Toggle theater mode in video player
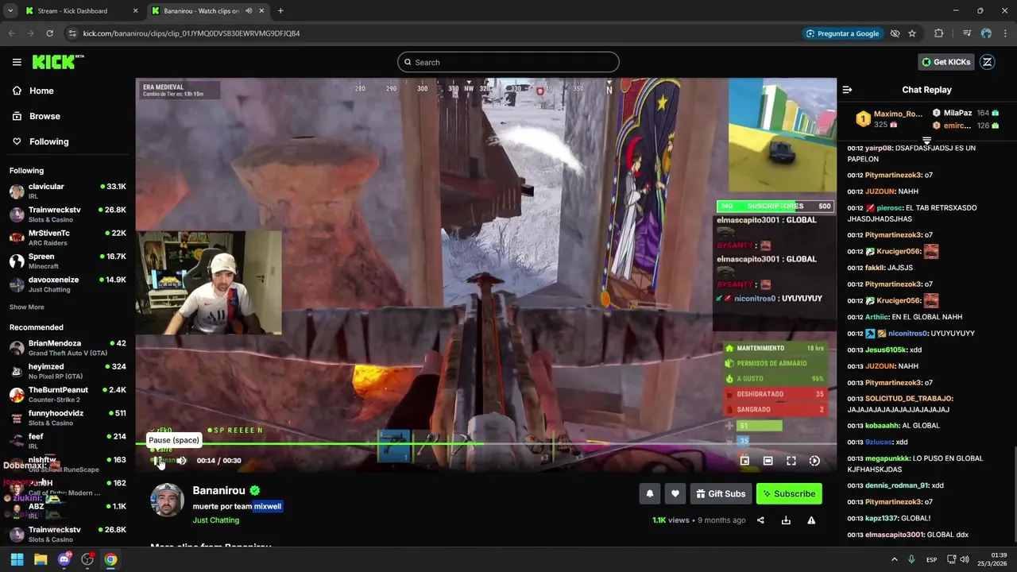 coord(768,461)
